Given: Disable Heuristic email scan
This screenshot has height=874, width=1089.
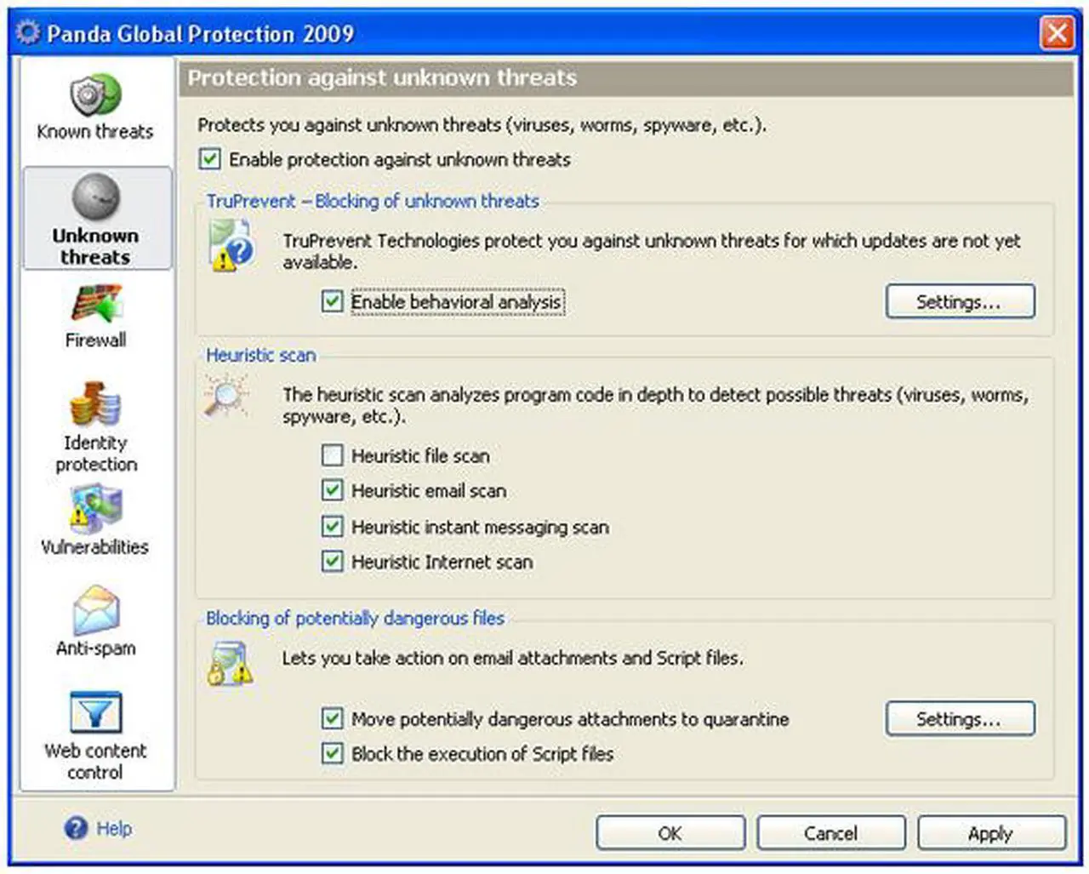Looking at the screenshot, I should tap(332, 490).
